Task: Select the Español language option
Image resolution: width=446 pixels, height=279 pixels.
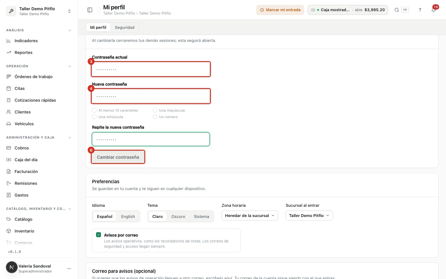Action: pos(105,216)
